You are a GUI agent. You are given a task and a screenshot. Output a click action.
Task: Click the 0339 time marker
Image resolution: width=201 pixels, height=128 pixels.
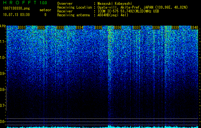pyautogui.click(x=175, y=28)
